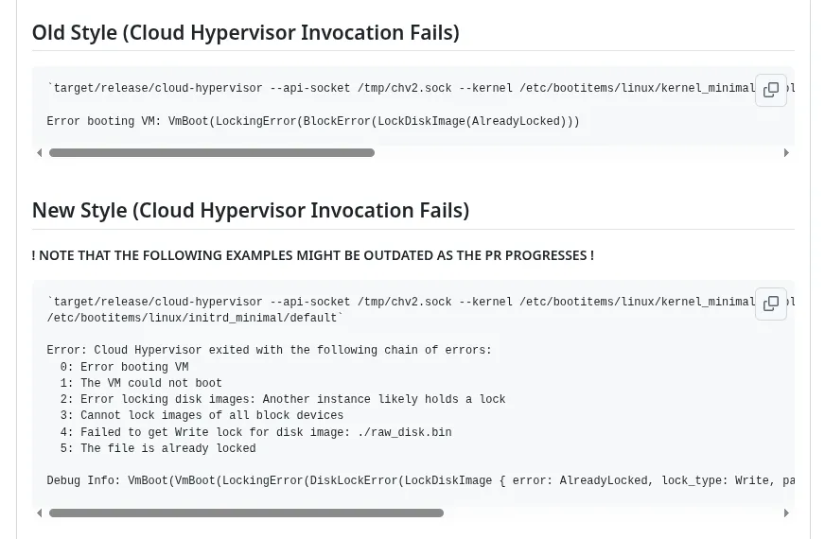Click right scroll arrow under New Style block
825x539 pixels.
786,513
